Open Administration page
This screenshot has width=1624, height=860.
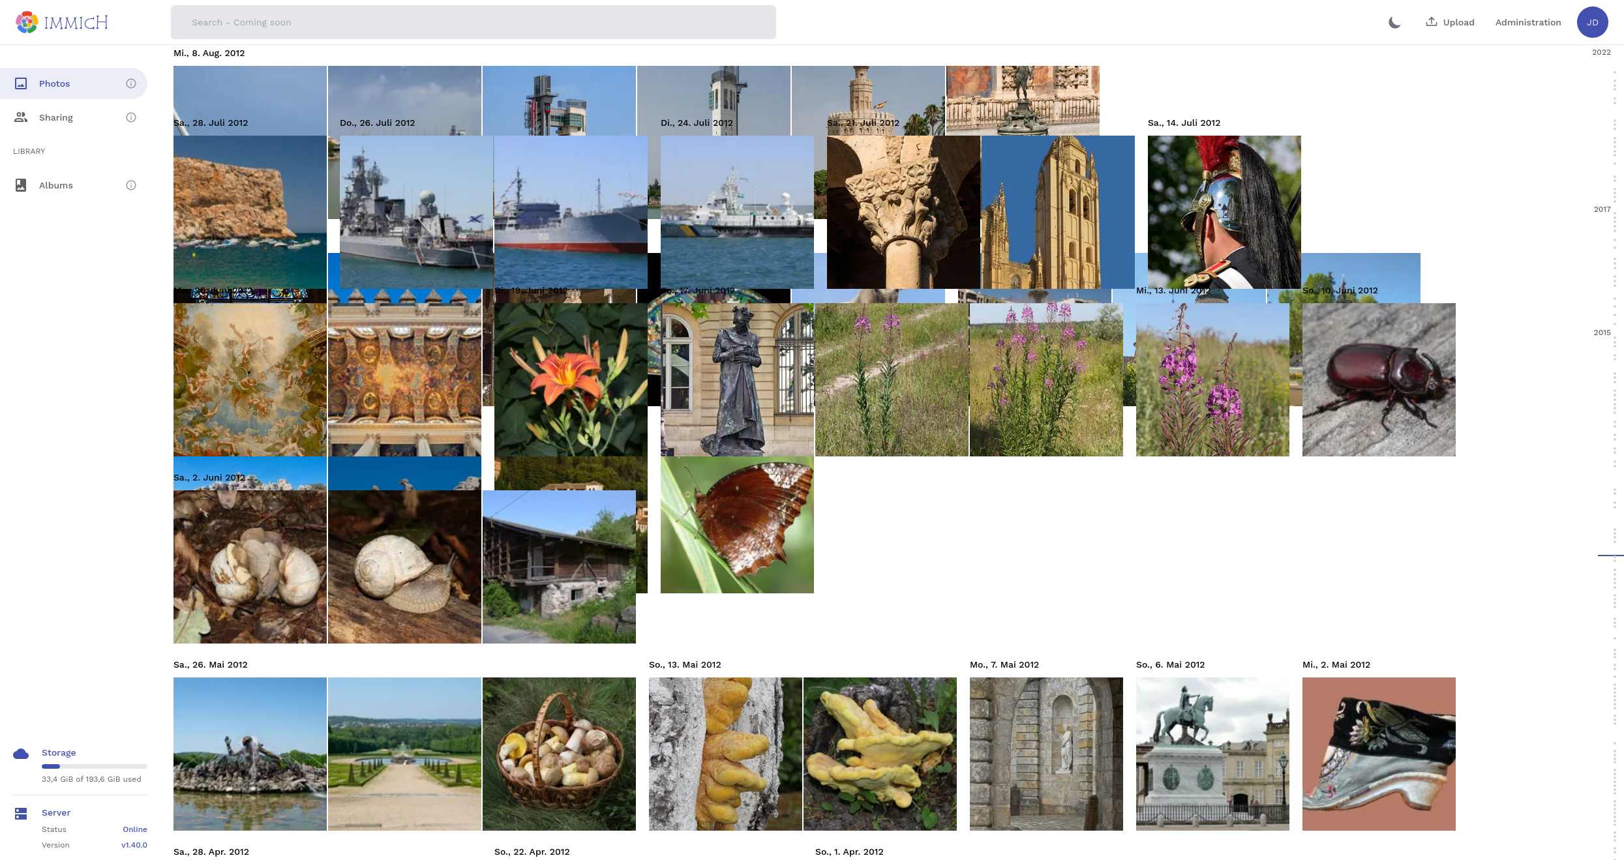[1527, 22]
